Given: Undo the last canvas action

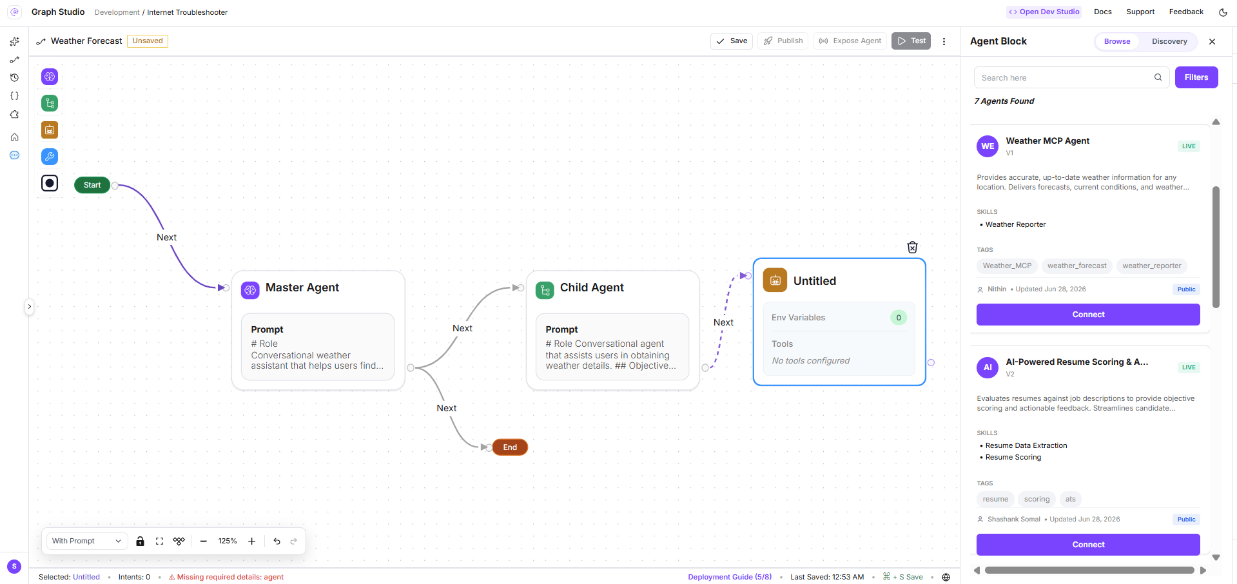Looking at the screenshot, I should (x=277, y=541).
